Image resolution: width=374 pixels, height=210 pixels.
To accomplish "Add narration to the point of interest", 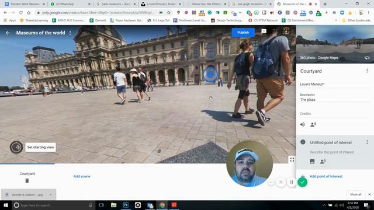I will (323, 162).
